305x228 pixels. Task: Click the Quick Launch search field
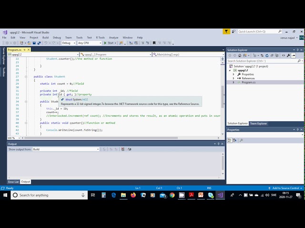click(259, 31)
